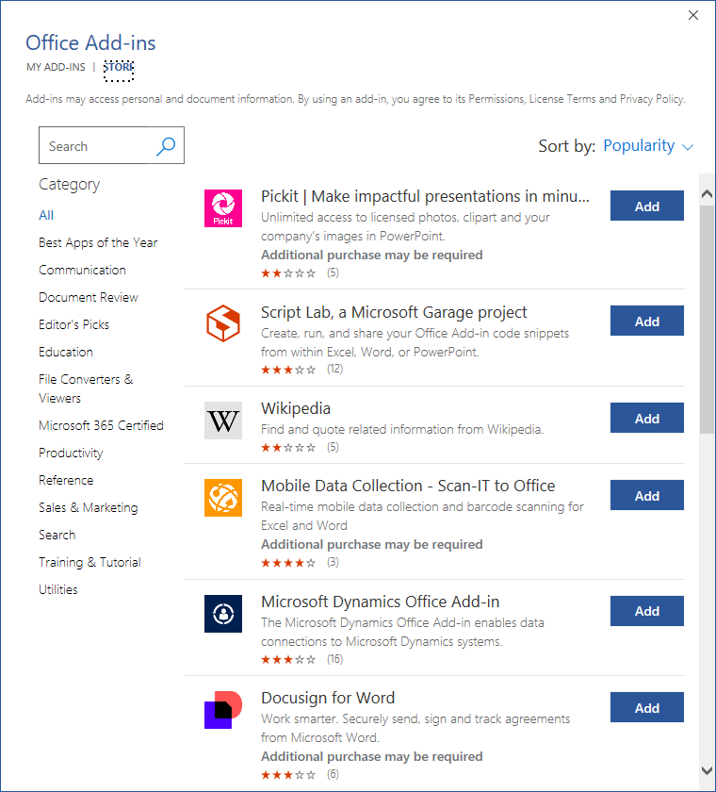The image size is (716, 792).
Task: Select the Reference category
Action: click(66, 480)
